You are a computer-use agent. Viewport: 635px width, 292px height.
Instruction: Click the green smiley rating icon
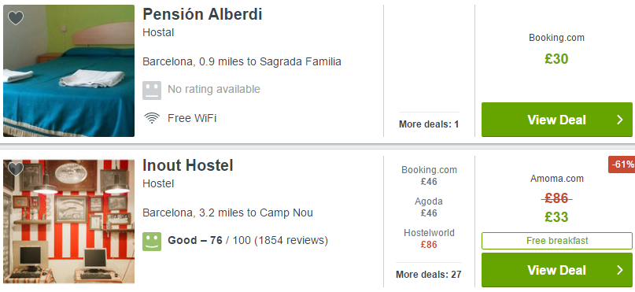click(x=152, y=242)
